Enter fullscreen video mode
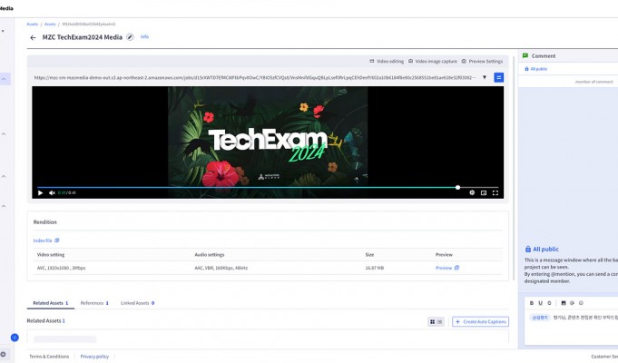The image size is (618, 363). [495, 192]
